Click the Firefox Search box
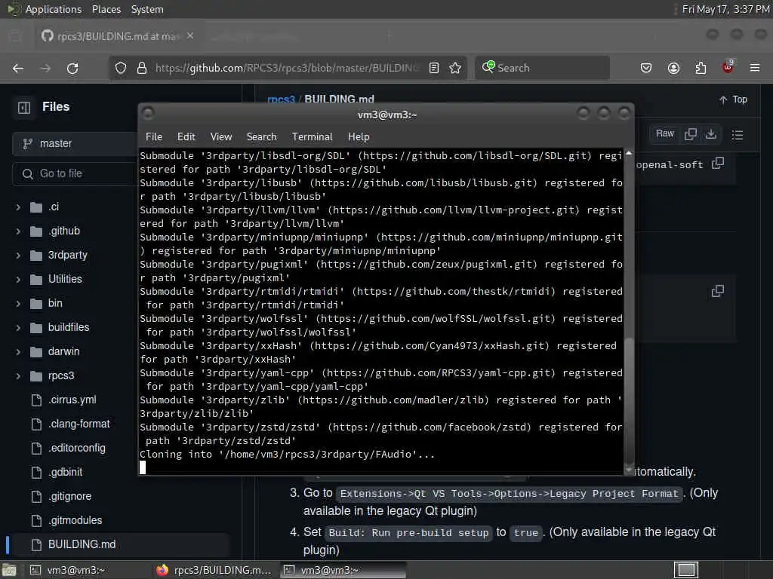Screen dimensions: 773x579 (x=542, y=68)
